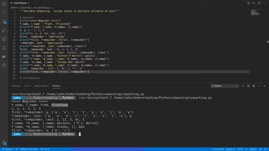Close the unpacking.py editor tab

tap(29, 3)
